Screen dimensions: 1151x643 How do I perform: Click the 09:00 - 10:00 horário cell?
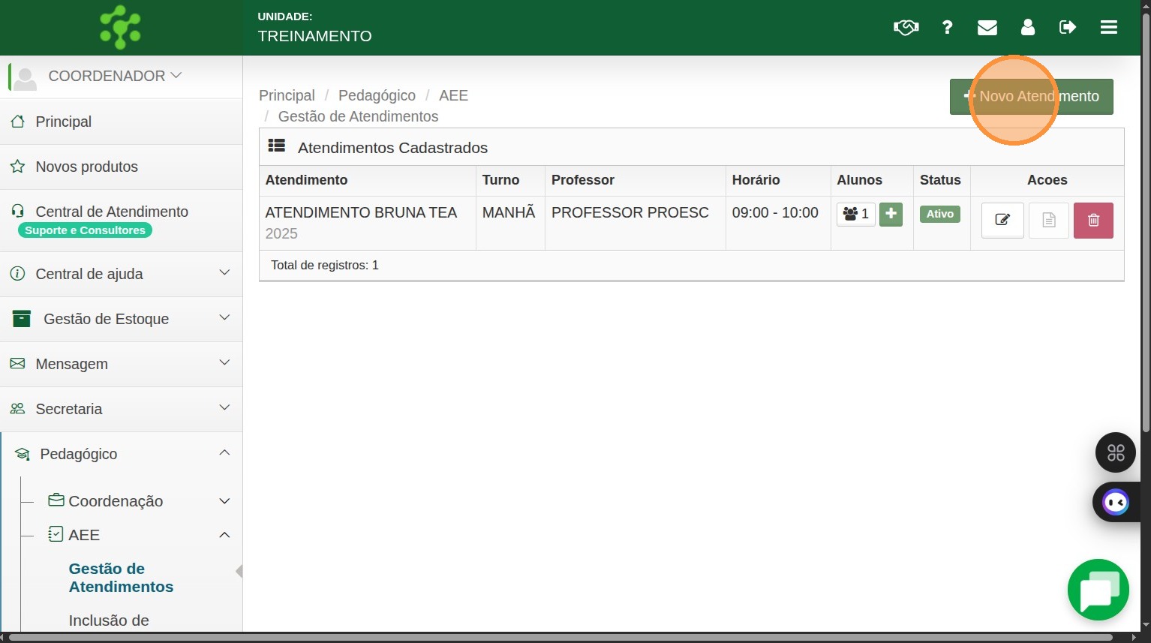(x=778, y=223)
